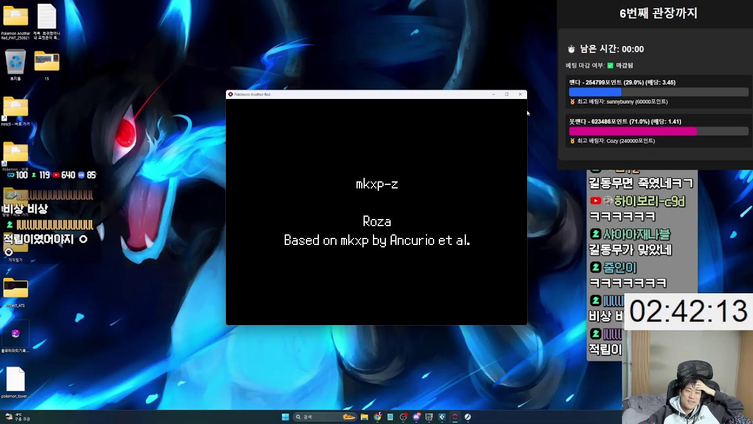Screen dimensions: 753x424
Task: Open File Explorer from the taskbar
Action: [364, 417]
